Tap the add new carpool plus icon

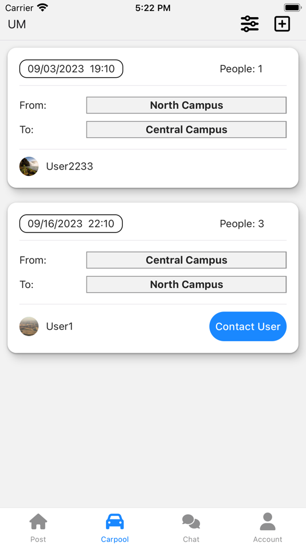(x=282, y=24)
